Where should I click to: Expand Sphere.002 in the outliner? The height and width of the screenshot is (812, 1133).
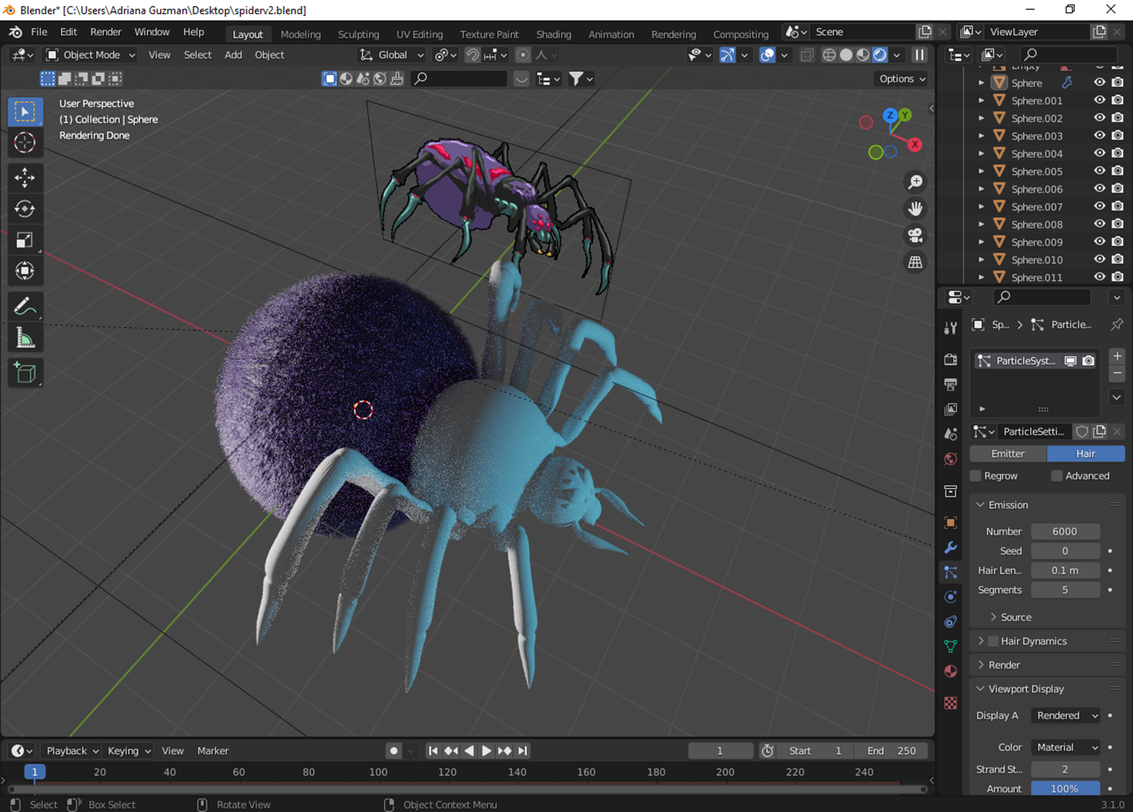click(981, 118)
